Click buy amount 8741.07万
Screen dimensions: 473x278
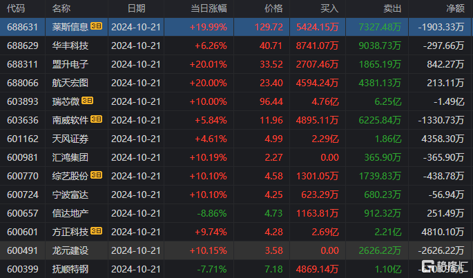(318, 46)
